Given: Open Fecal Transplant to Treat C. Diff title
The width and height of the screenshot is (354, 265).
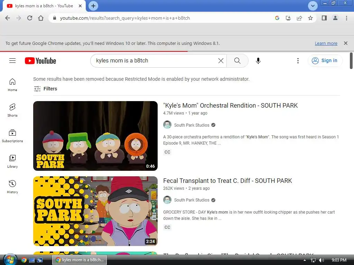Looking at the screenshot, I should click(227, 181).
